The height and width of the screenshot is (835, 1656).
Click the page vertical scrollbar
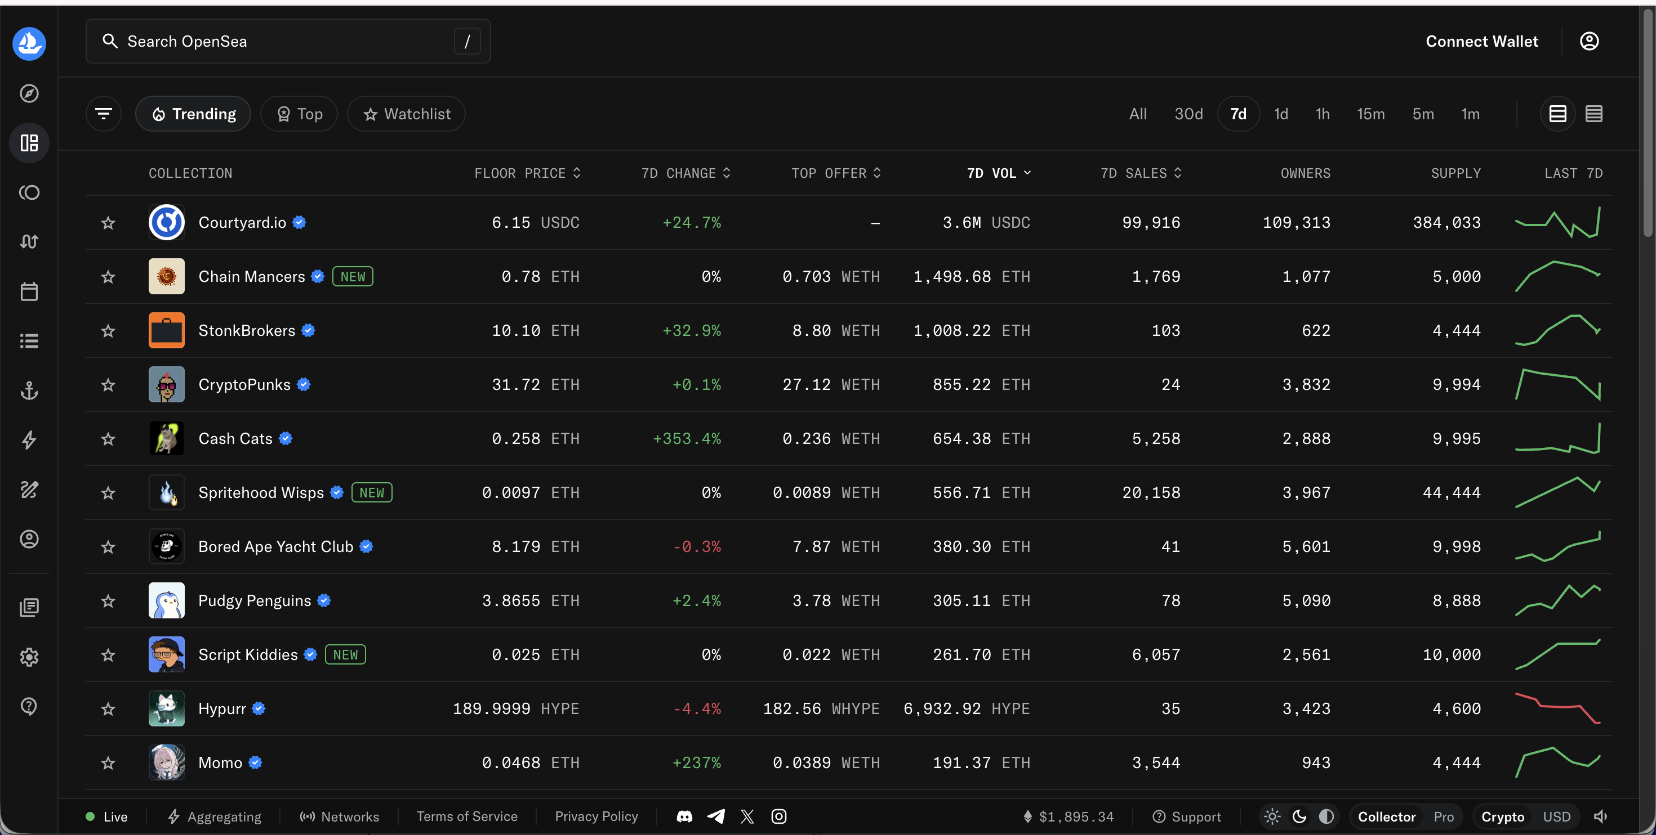1648,122
